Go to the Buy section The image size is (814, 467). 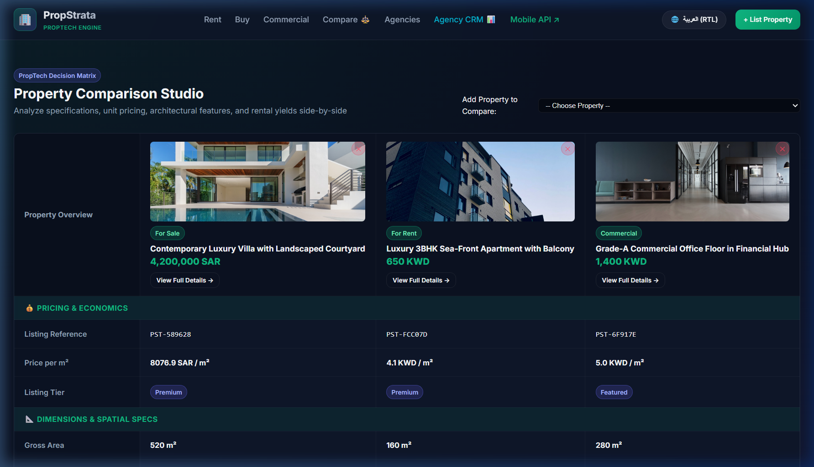click(242, 20)
